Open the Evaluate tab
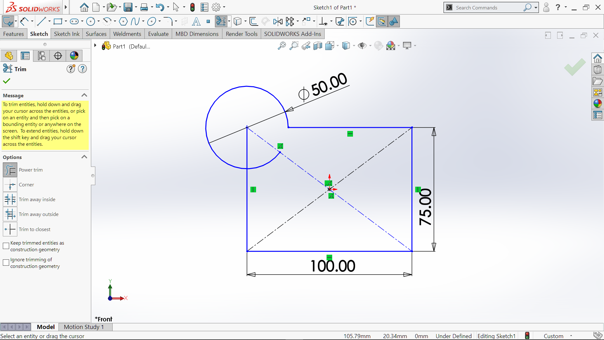Image resolution: width=604 pixels, height=340 pixels. (158, 34)
